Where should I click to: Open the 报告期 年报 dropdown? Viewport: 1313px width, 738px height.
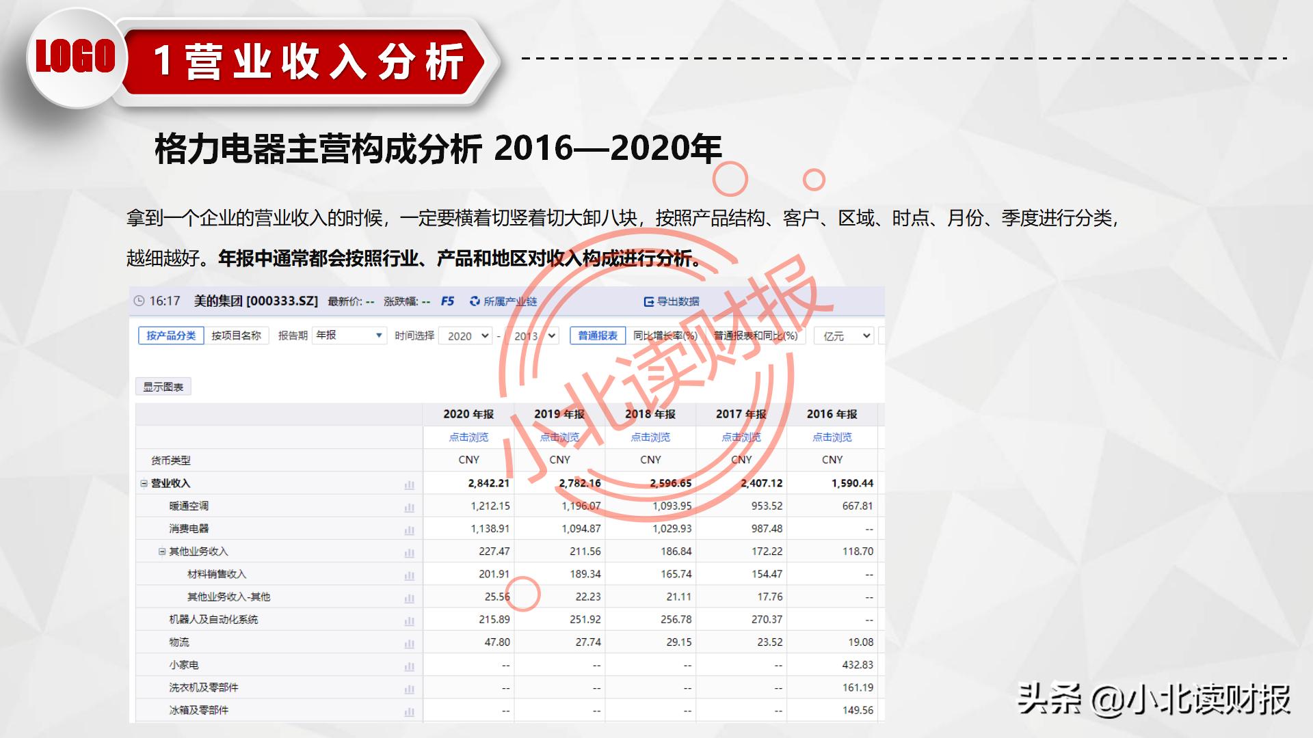[x=349, y=336]
